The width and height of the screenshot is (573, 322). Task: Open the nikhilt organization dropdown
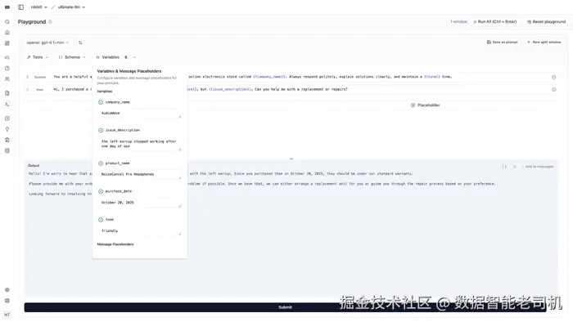pos(39,7)
